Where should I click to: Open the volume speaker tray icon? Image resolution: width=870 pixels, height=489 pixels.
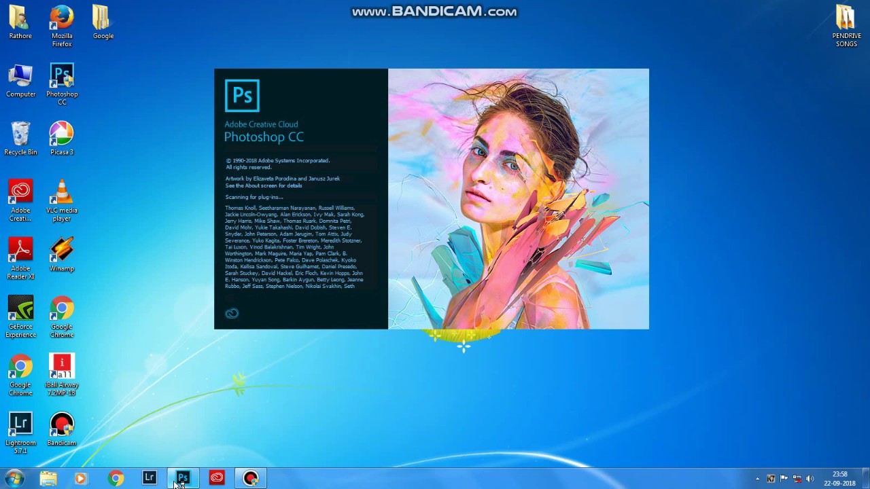click(x=810, y=479)
